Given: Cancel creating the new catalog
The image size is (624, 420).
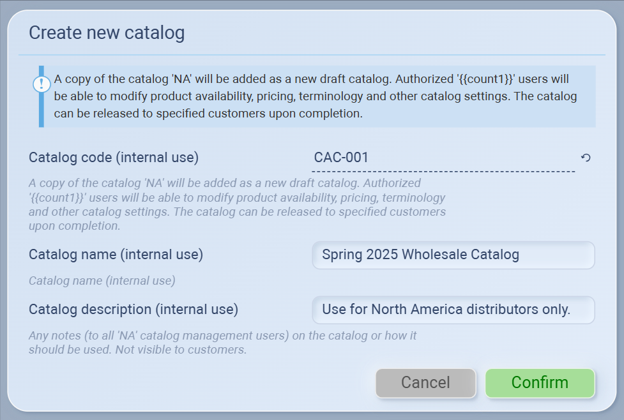Looking at the screenshot, I should coord(425,383).
